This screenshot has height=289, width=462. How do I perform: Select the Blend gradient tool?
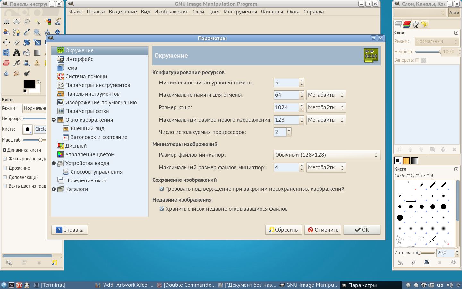37,53
